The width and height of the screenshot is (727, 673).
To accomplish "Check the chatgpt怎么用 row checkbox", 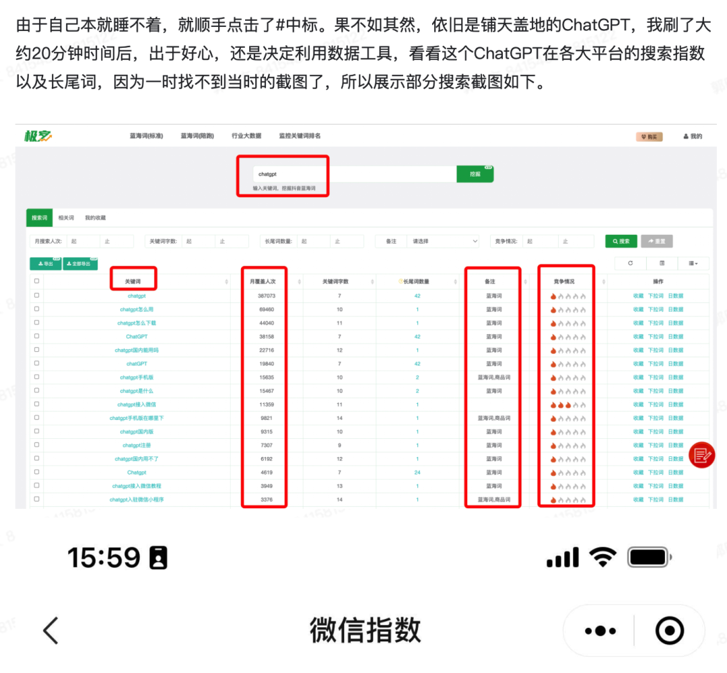I will pyautogui.click(x=36, y=309).
